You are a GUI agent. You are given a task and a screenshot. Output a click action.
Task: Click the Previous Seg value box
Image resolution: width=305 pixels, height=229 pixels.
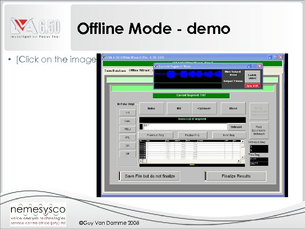259,148
